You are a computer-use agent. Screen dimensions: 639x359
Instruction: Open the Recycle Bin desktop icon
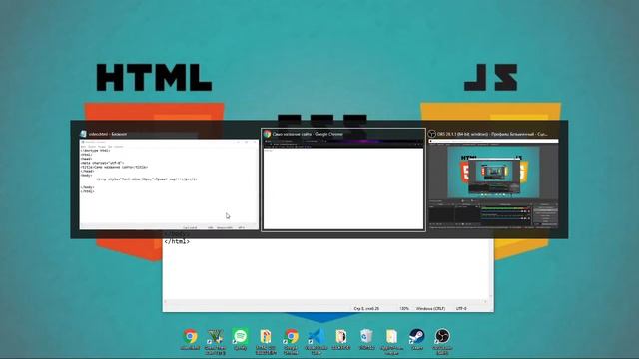[366, 339]
